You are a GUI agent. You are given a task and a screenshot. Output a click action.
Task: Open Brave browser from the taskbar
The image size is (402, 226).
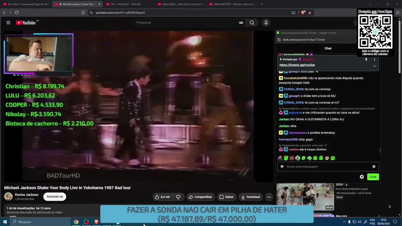(96, 222)
